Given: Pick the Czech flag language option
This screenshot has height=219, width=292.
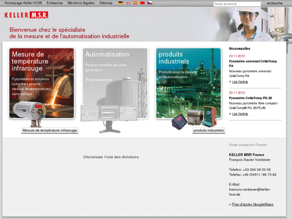Looking at the screenshot, I should [149, 3].
